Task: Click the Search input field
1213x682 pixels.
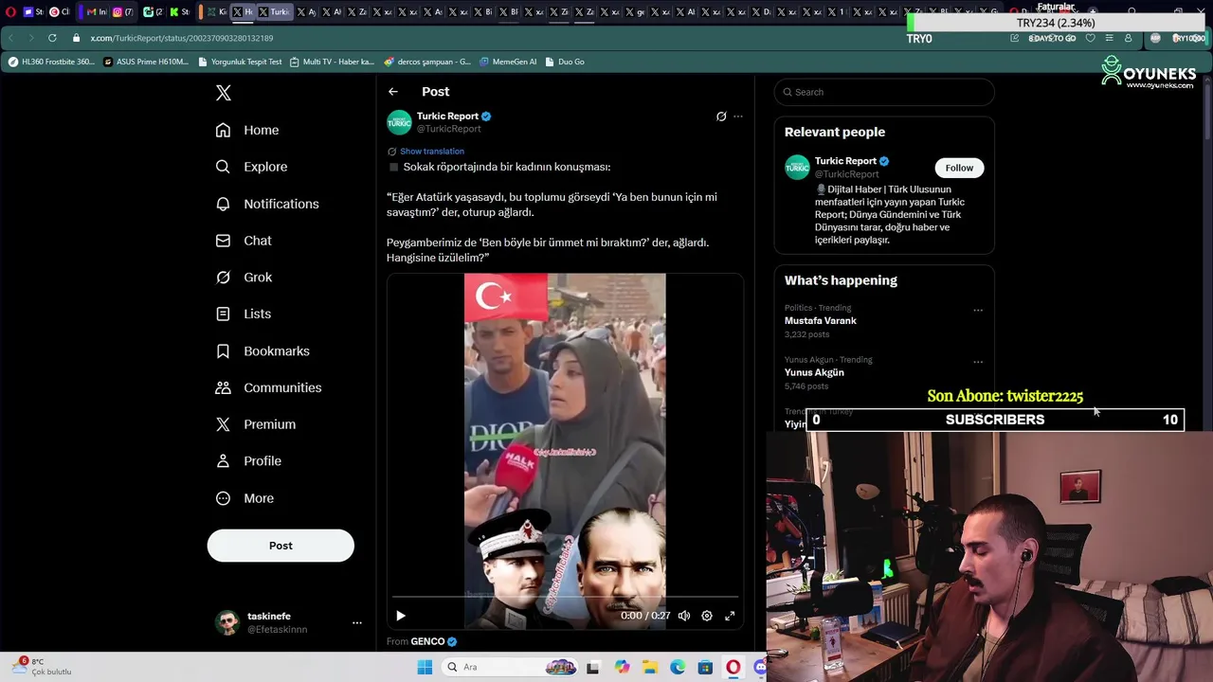Action: pyautogui.click(x=884, y=92)
